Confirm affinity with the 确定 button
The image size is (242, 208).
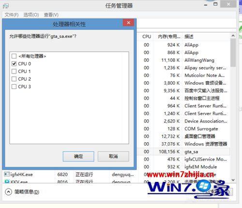tap(78, 156)
